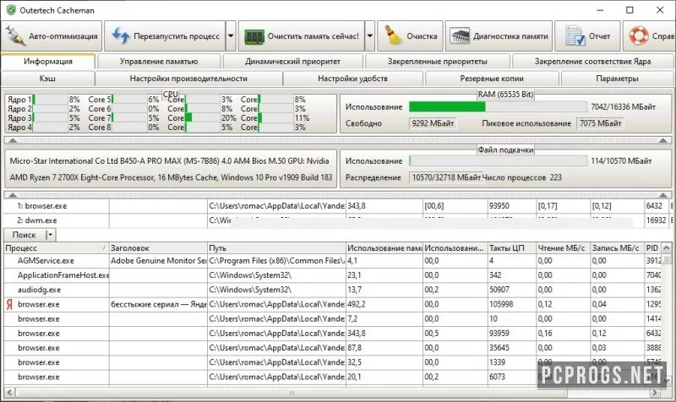676x402 pixels.
Task: Click the Отчет document icon
Action: click(575, 36)
